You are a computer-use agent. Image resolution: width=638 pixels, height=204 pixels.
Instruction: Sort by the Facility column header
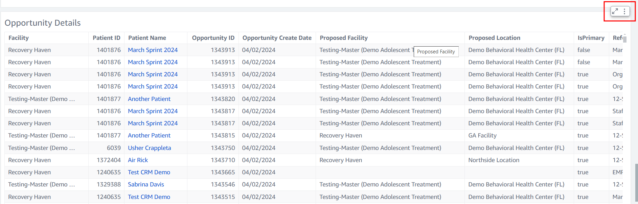coord(19,38)
